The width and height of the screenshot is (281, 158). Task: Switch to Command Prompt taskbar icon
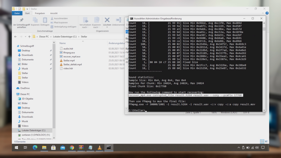(x=109, y=147)
